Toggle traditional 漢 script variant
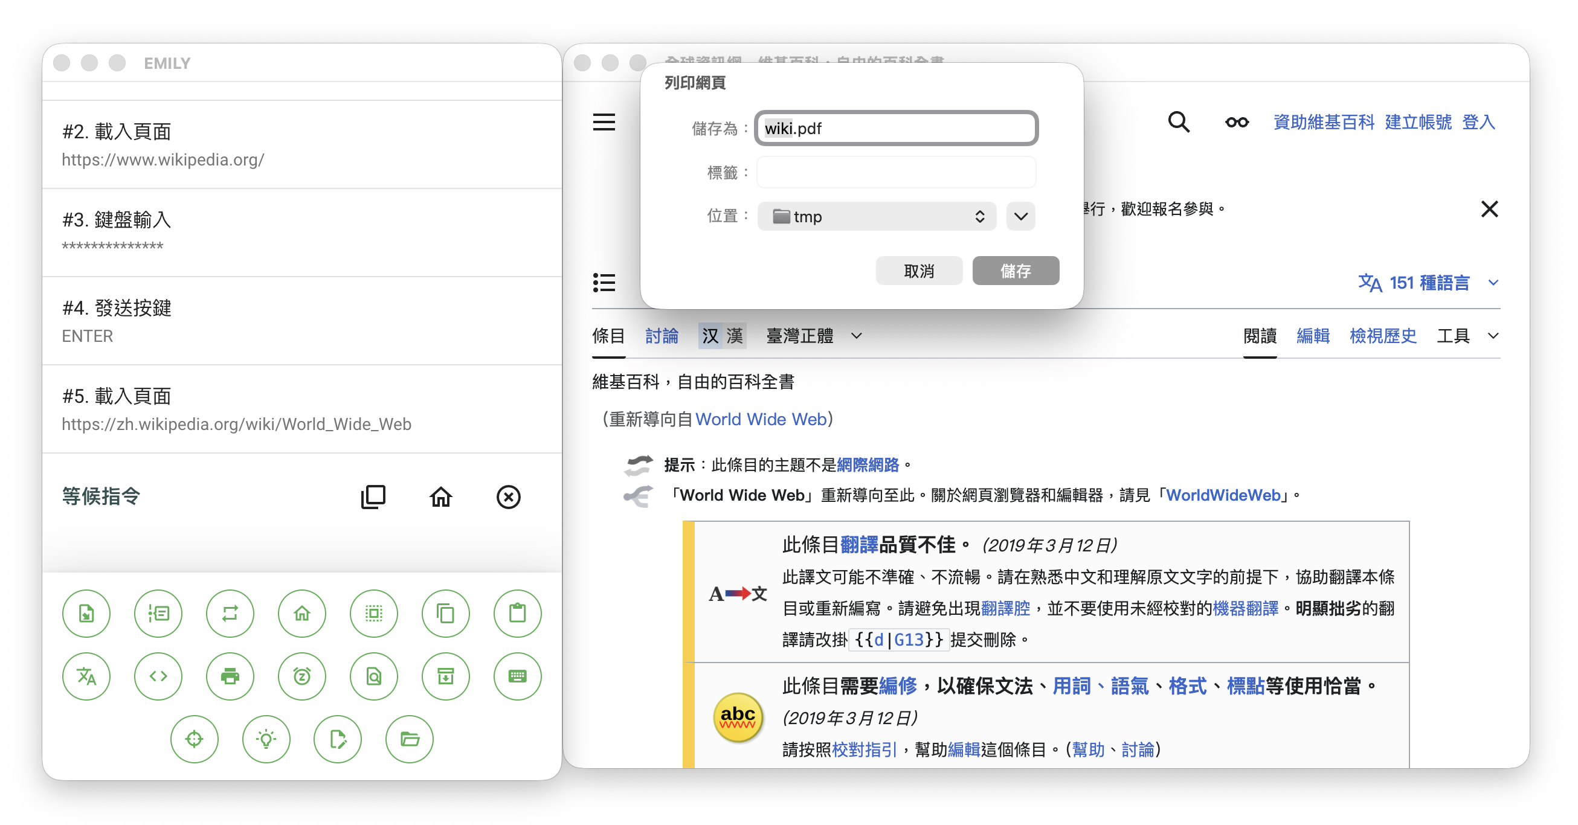This screenshot has width=1578, height=825. pyautogui.click(x=735, y=336)
